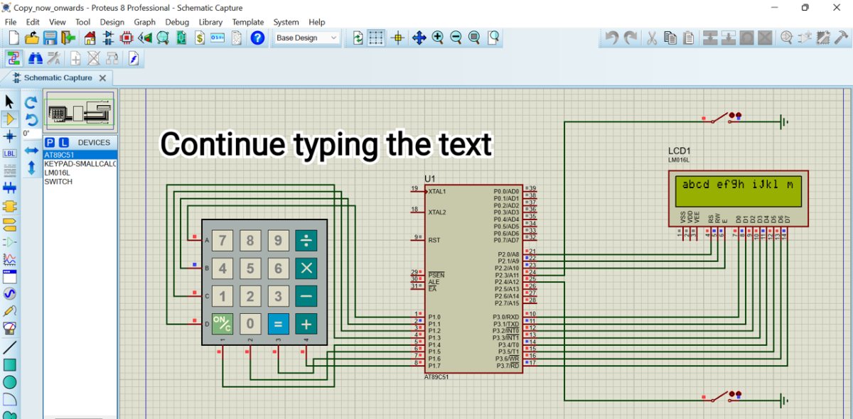Rotate clockwise with the top rotate arrow
Image resolution: width=853 pixels, height=419 pixels.
click(31, 102)
